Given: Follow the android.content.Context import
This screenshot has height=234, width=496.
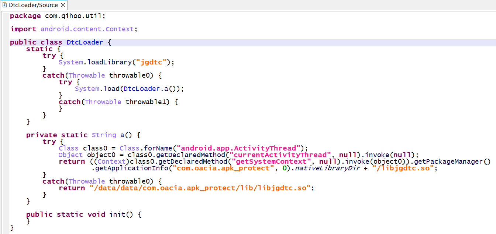Looking at the screenshot, I should pyautogui.click(x=87, y=29).
